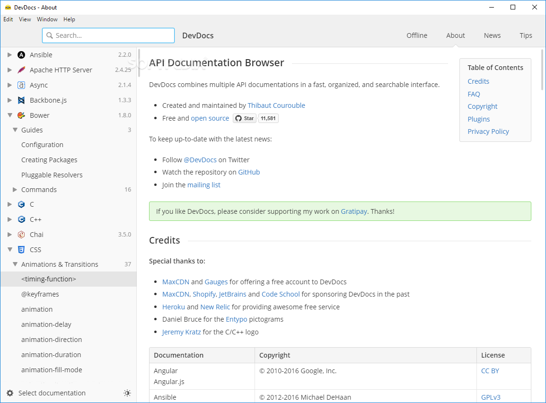Image resolution: width=546 pixels, height=403 pixels.
Task: Jump to Credits in Table of Contents
Action: click(x=478, y=81)
